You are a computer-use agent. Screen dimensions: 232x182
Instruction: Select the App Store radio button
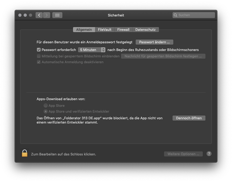coord(45,106)
